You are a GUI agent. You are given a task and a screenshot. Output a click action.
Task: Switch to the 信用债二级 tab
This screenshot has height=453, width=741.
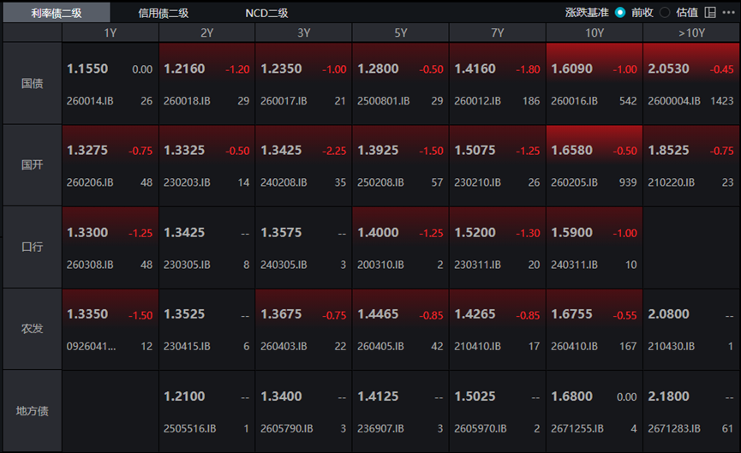163,13
